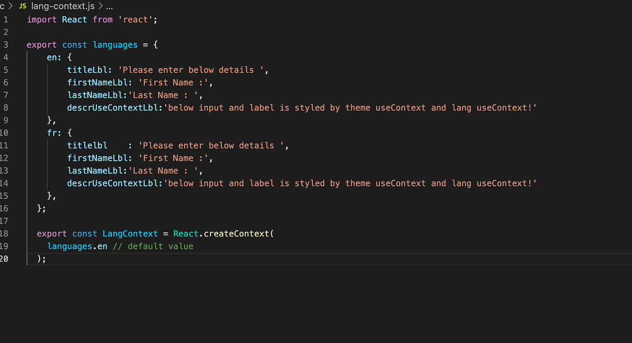This screenshot has height=343, width=632.
Task: Select line number 1 in the gutter
Action: point(6,19)
